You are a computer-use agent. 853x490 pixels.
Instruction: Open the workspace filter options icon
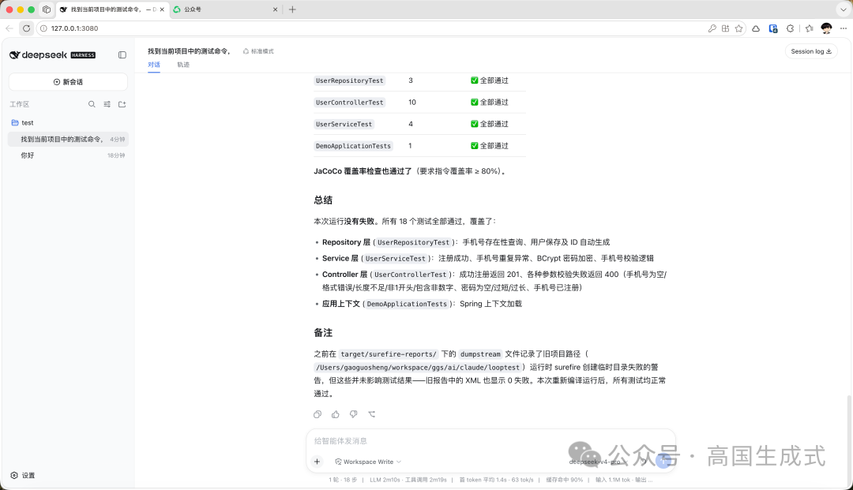[x=107, y=104]
